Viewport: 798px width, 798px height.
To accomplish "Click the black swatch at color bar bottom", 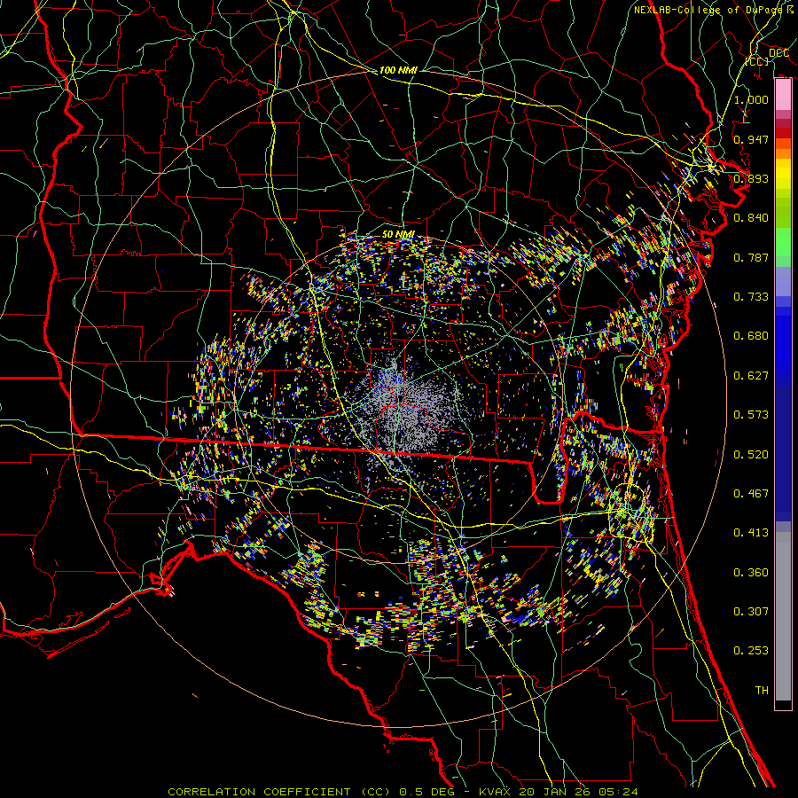I will coord(783,705).
